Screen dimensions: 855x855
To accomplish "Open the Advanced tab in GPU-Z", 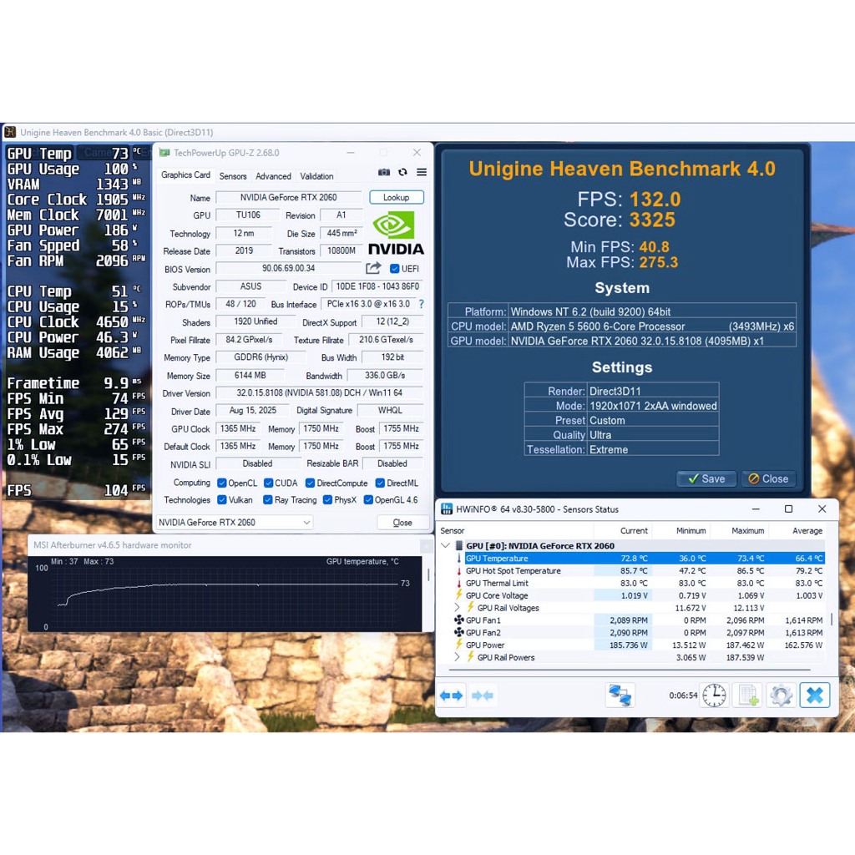I will [x=273, y=176].
